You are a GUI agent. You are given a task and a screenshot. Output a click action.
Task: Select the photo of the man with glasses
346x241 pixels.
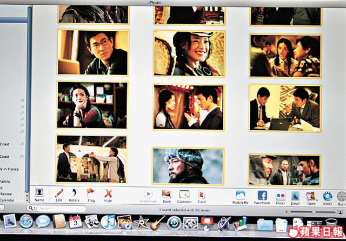point(93,52)
